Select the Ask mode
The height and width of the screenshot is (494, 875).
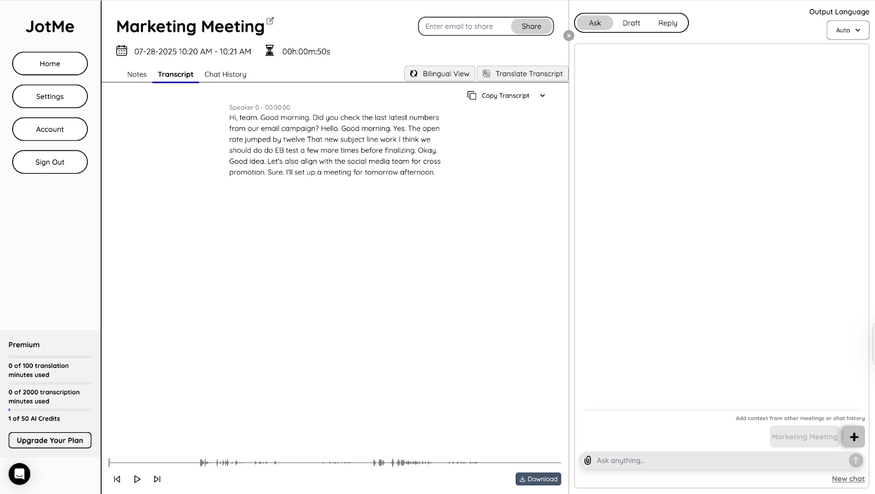(x=594, y=23)
